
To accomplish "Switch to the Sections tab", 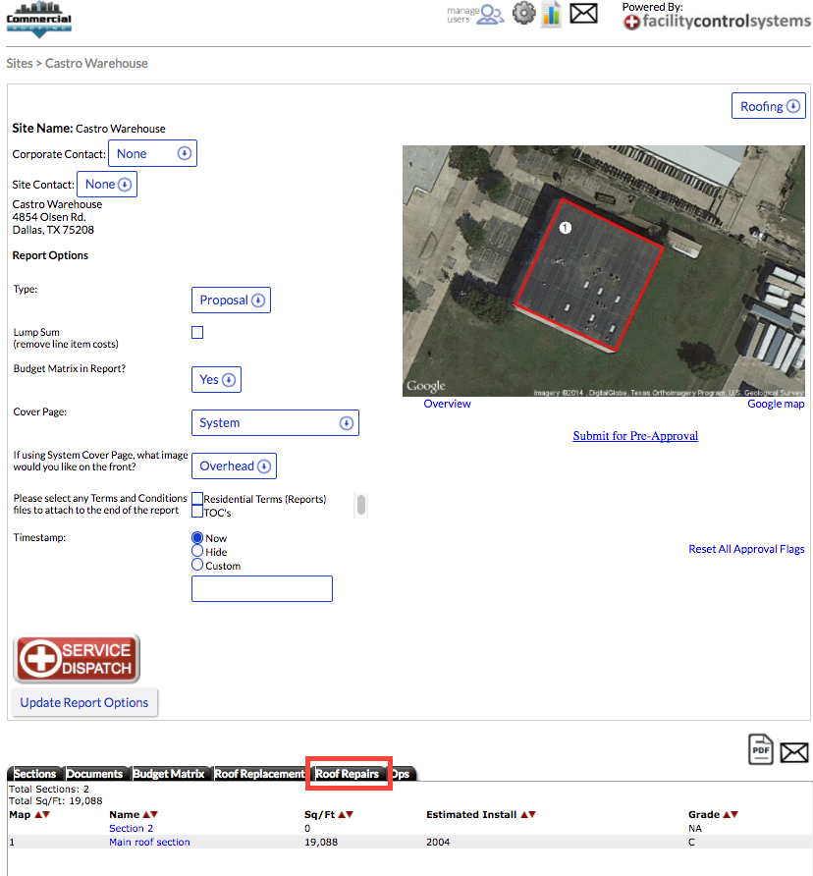I will 34,774.
